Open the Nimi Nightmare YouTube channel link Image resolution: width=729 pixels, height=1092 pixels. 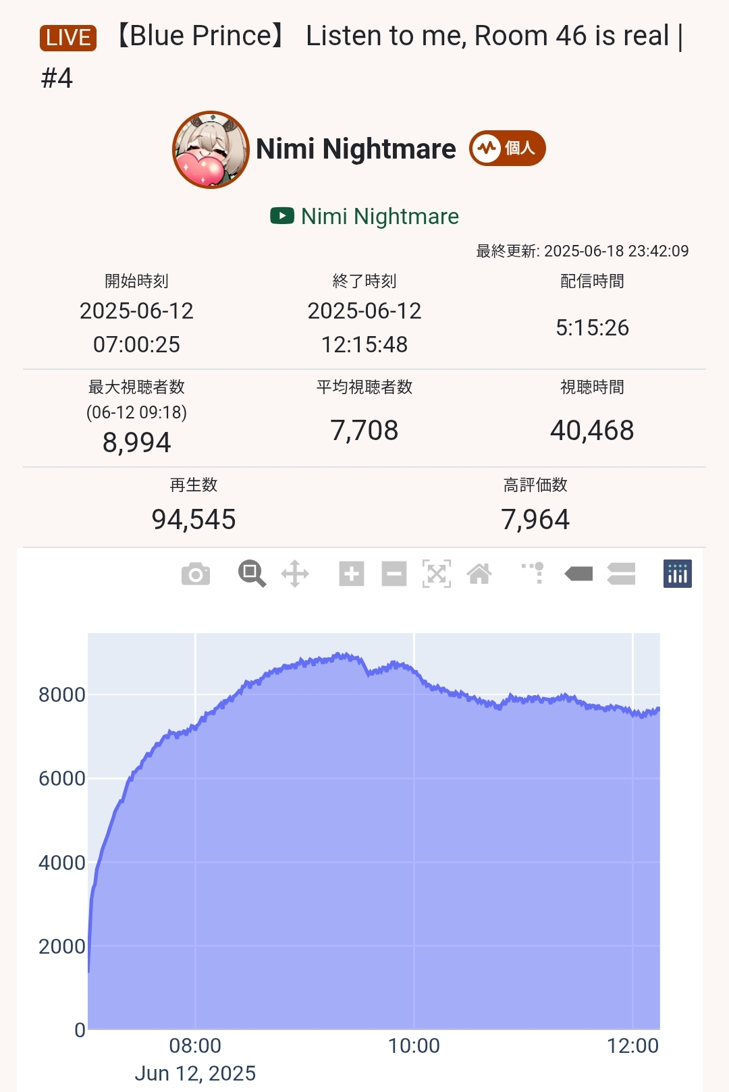tap(364, 216)
